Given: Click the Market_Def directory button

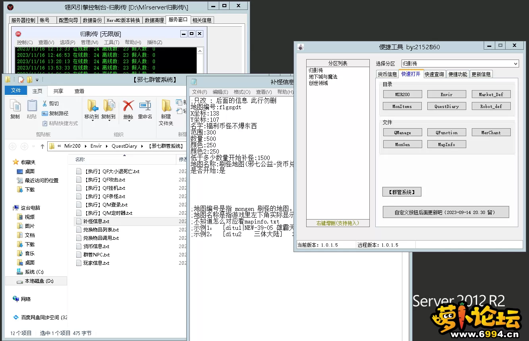Looking at the screenshot, I should [491, 94].
